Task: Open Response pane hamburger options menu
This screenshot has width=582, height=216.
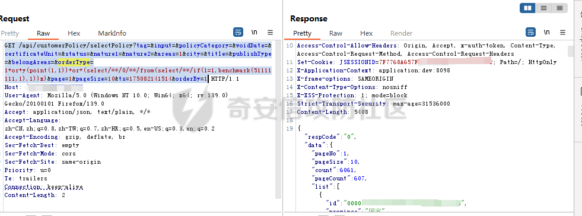Action: pos(562,33)
